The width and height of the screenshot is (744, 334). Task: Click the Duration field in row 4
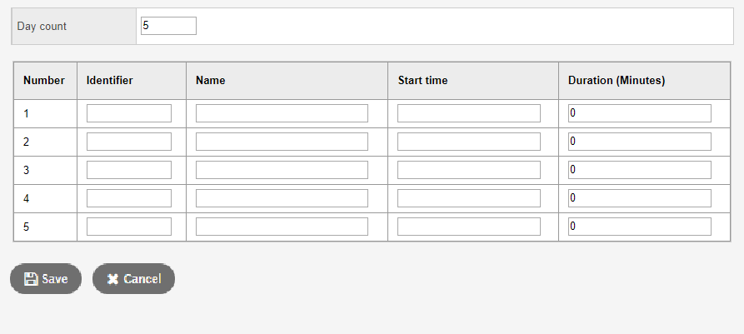(x=639, y=198)
